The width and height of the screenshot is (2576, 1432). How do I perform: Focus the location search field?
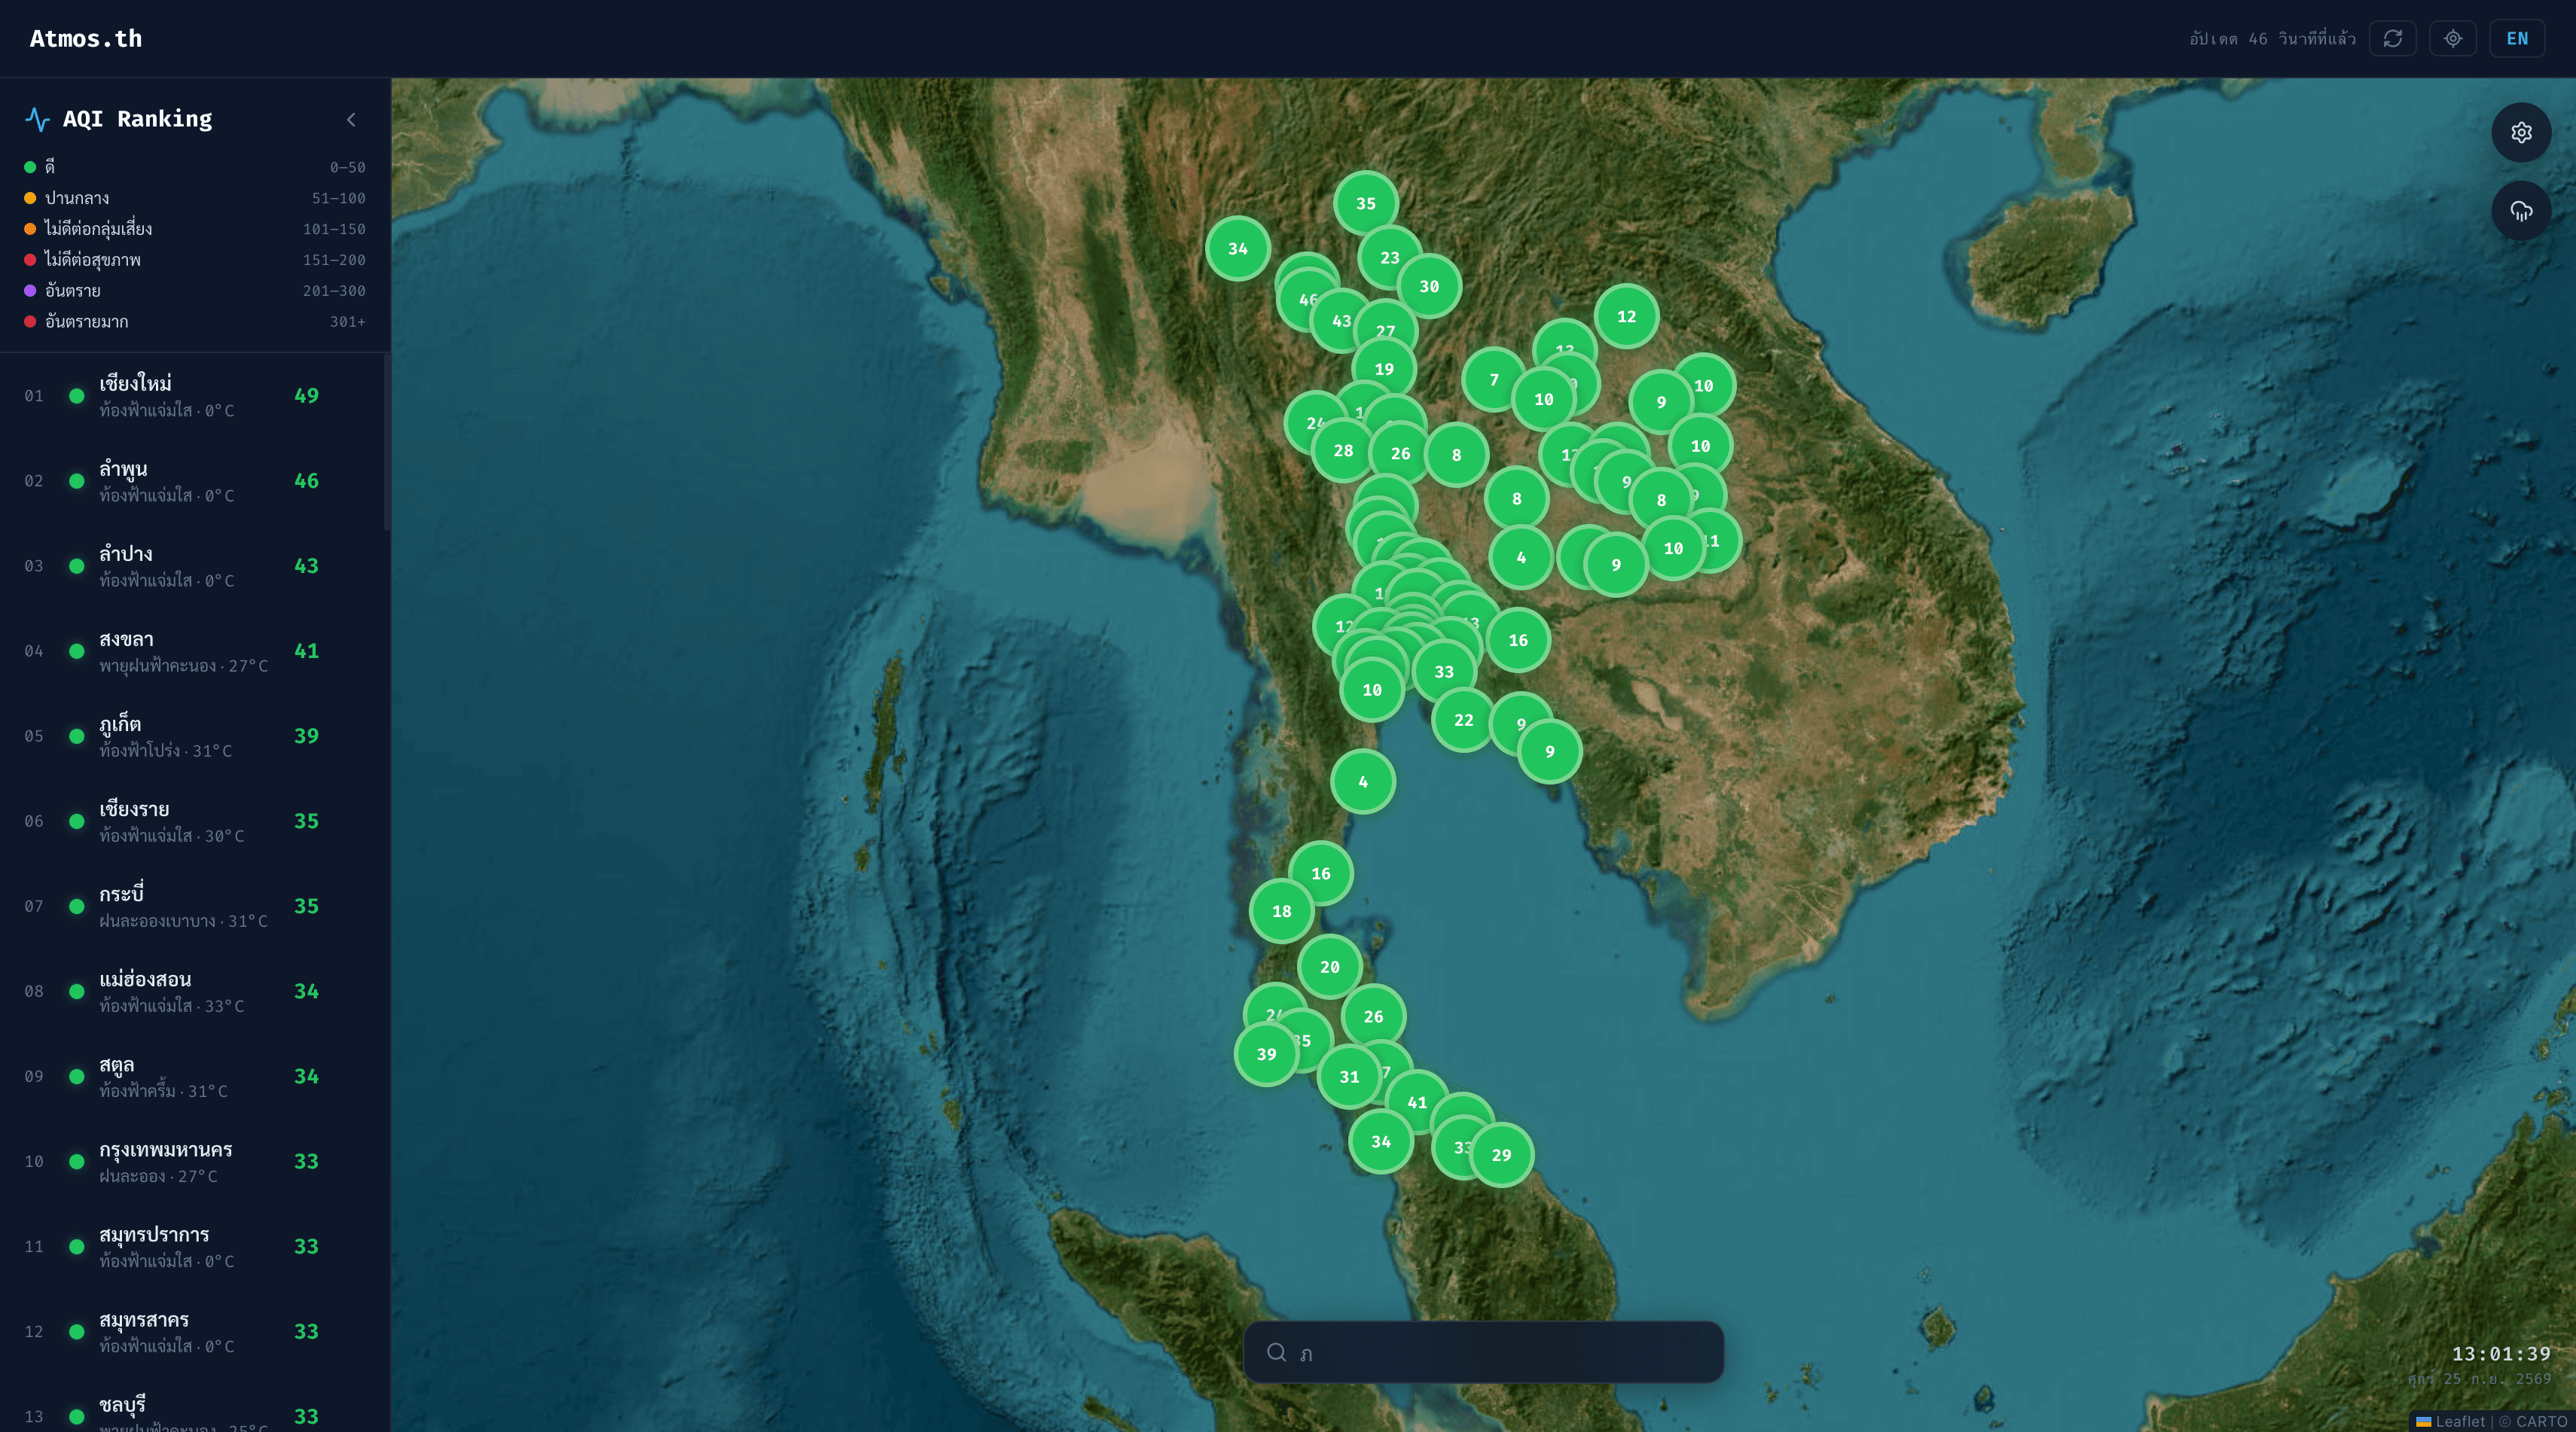click(x=1483, y=1352)
